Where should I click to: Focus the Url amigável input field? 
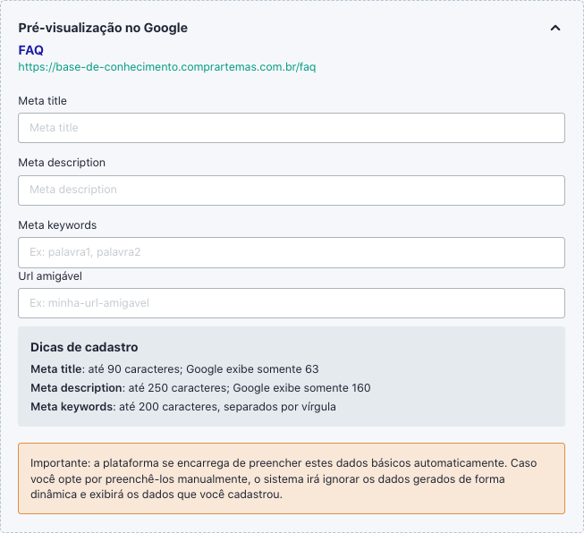(x=292, y=303)
